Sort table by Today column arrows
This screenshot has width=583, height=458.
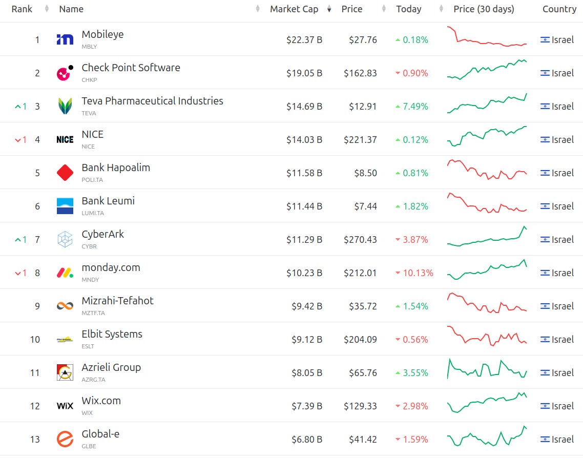(x=441, y=9)
